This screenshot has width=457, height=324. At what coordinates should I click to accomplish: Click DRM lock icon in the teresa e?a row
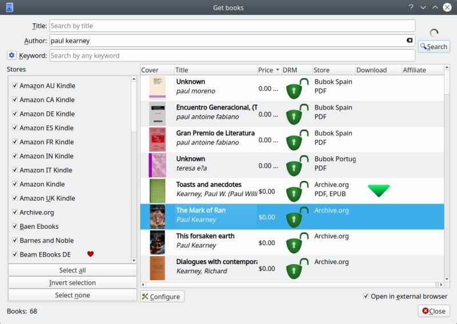(297, 165)
